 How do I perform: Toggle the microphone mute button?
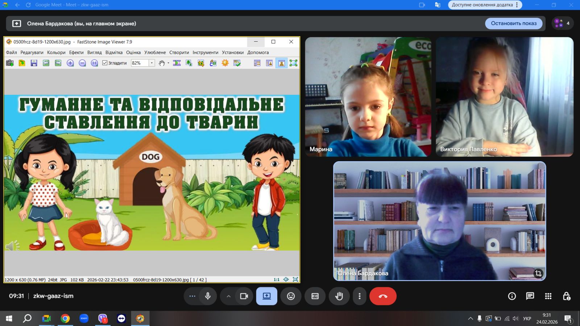point(208,296)
